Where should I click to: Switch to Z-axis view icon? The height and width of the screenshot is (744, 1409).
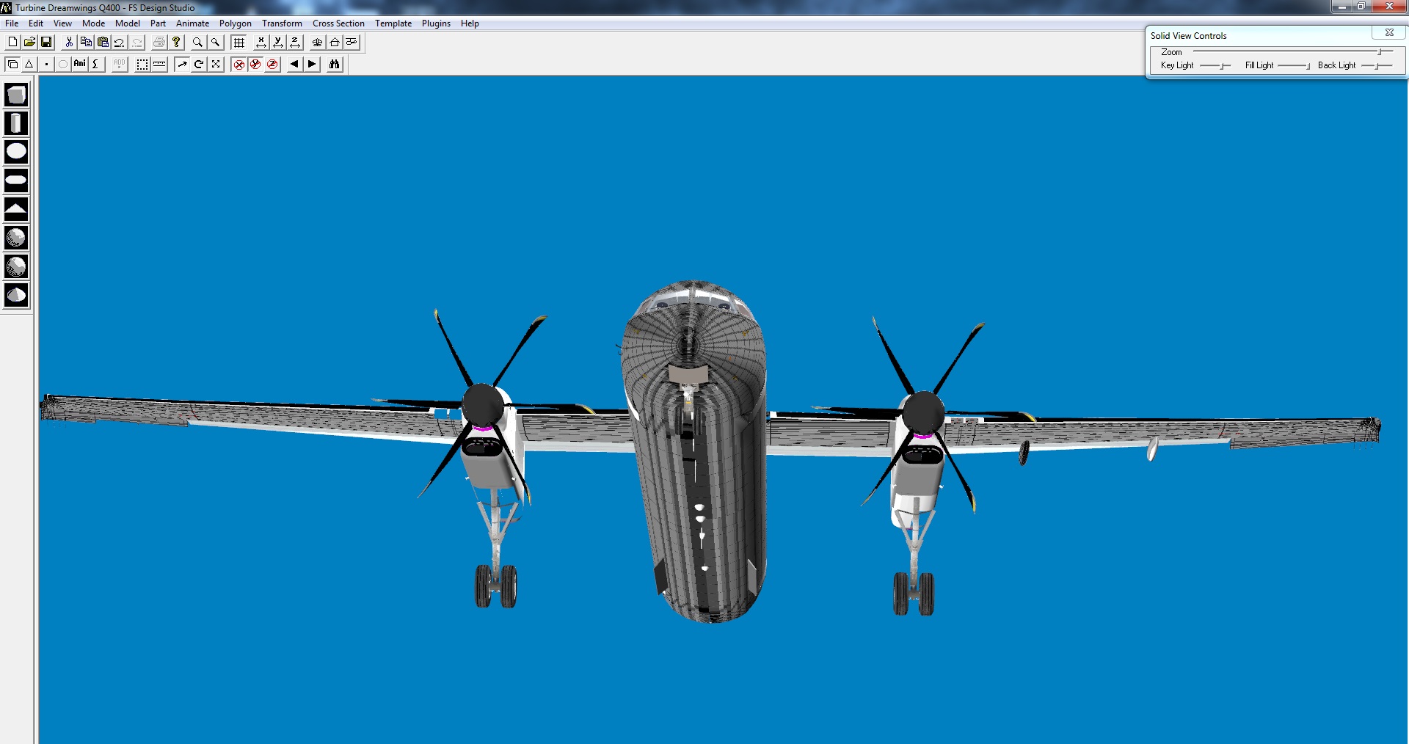(x=295, y=43)
